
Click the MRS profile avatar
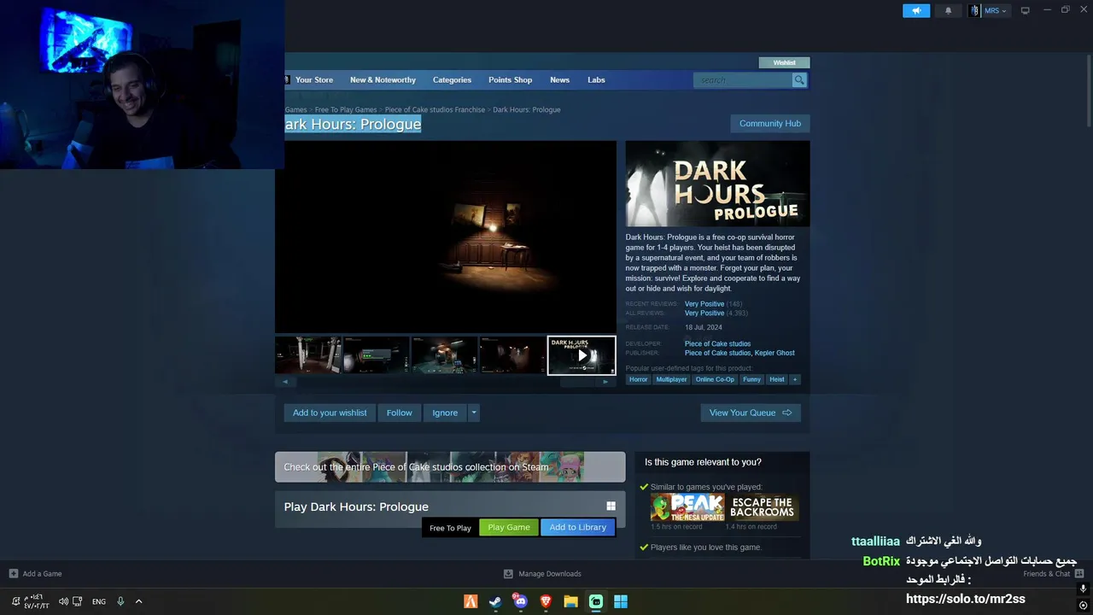[975, 10]
